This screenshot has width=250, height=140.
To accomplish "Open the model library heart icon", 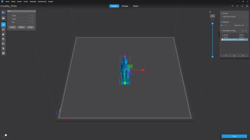I will (3, 12).
